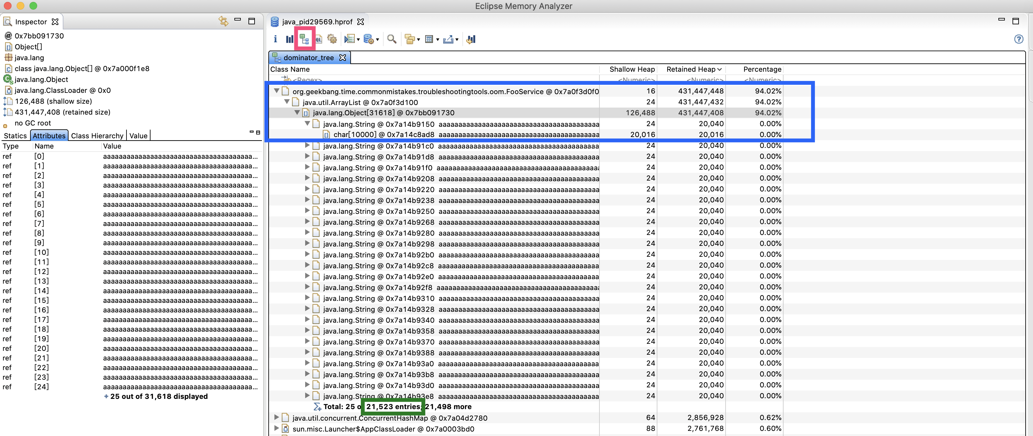
Task: Open the thread overview gears icon
Action: point(332,39)
